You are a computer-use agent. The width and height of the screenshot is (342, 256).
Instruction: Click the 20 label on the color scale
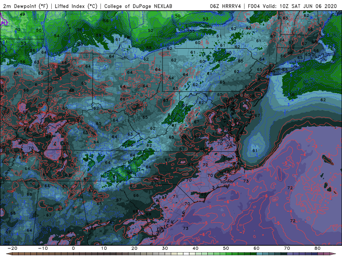click(134, 248)
